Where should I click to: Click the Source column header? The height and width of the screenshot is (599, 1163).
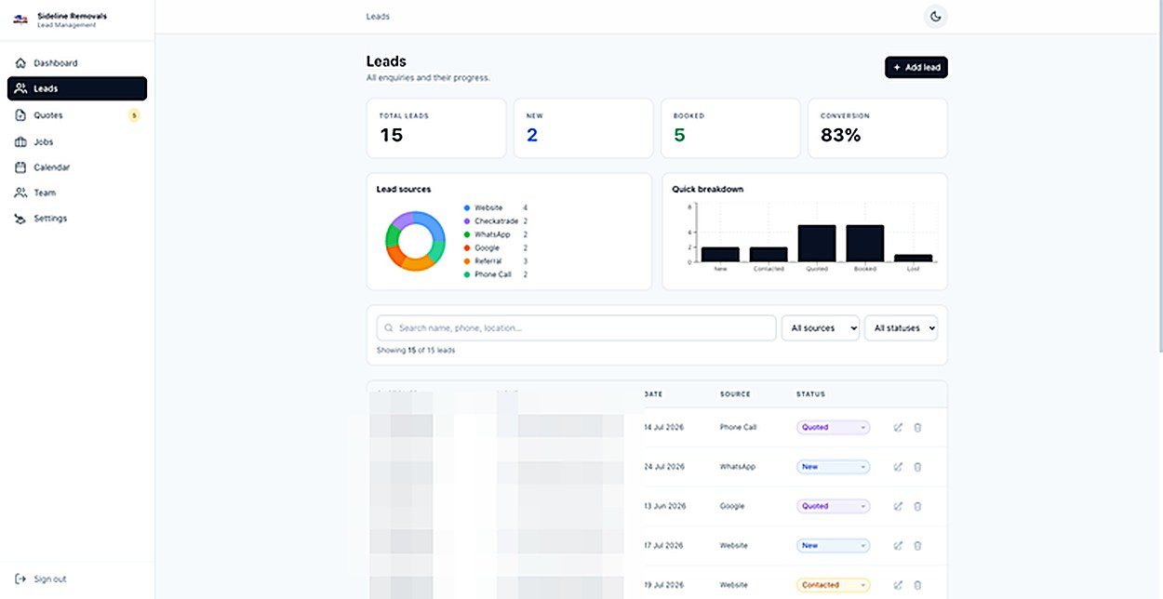click(735, 394)
